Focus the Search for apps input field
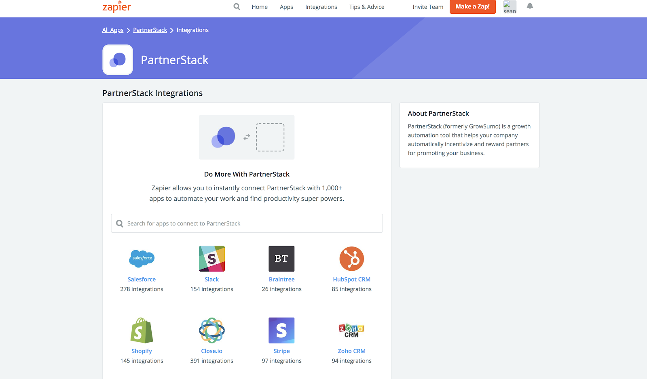Image resolution: width=647 pixels, height=379 pixels. pos(247,223)
